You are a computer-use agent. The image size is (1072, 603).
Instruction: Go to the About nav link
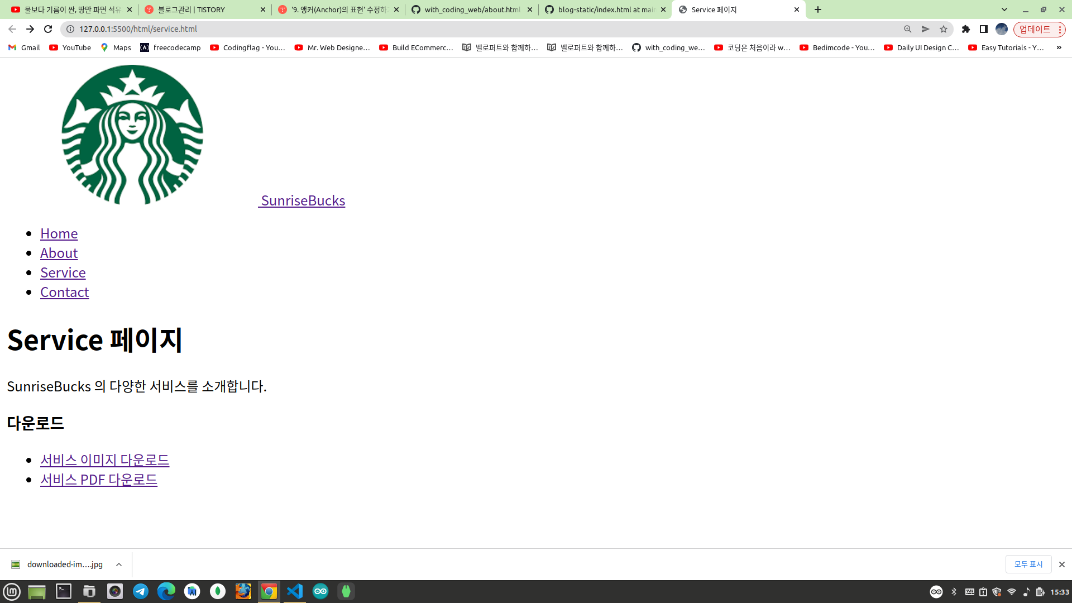tap(59, 253)
